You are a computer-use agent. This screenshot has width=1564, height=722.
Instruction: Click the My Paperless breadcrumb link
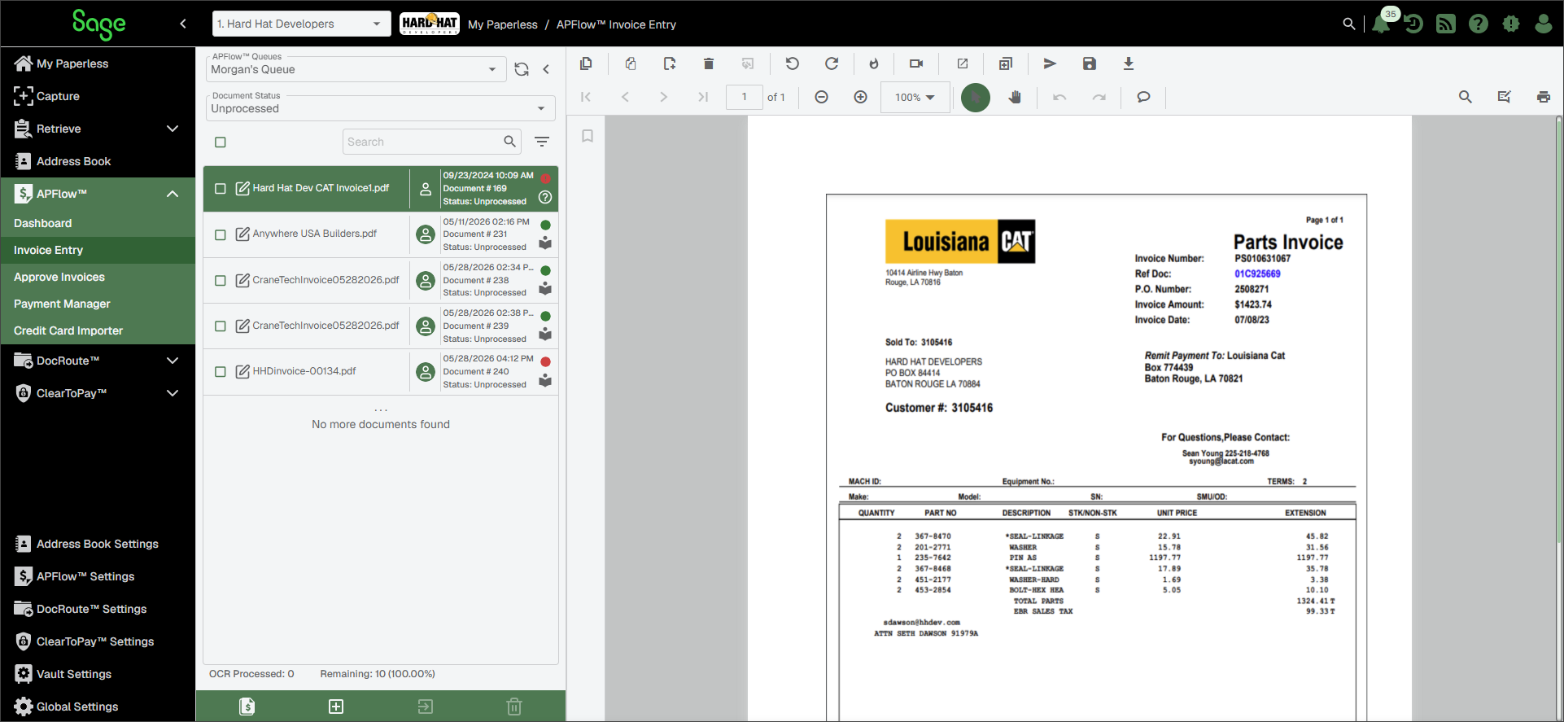[x=503, y=24]
